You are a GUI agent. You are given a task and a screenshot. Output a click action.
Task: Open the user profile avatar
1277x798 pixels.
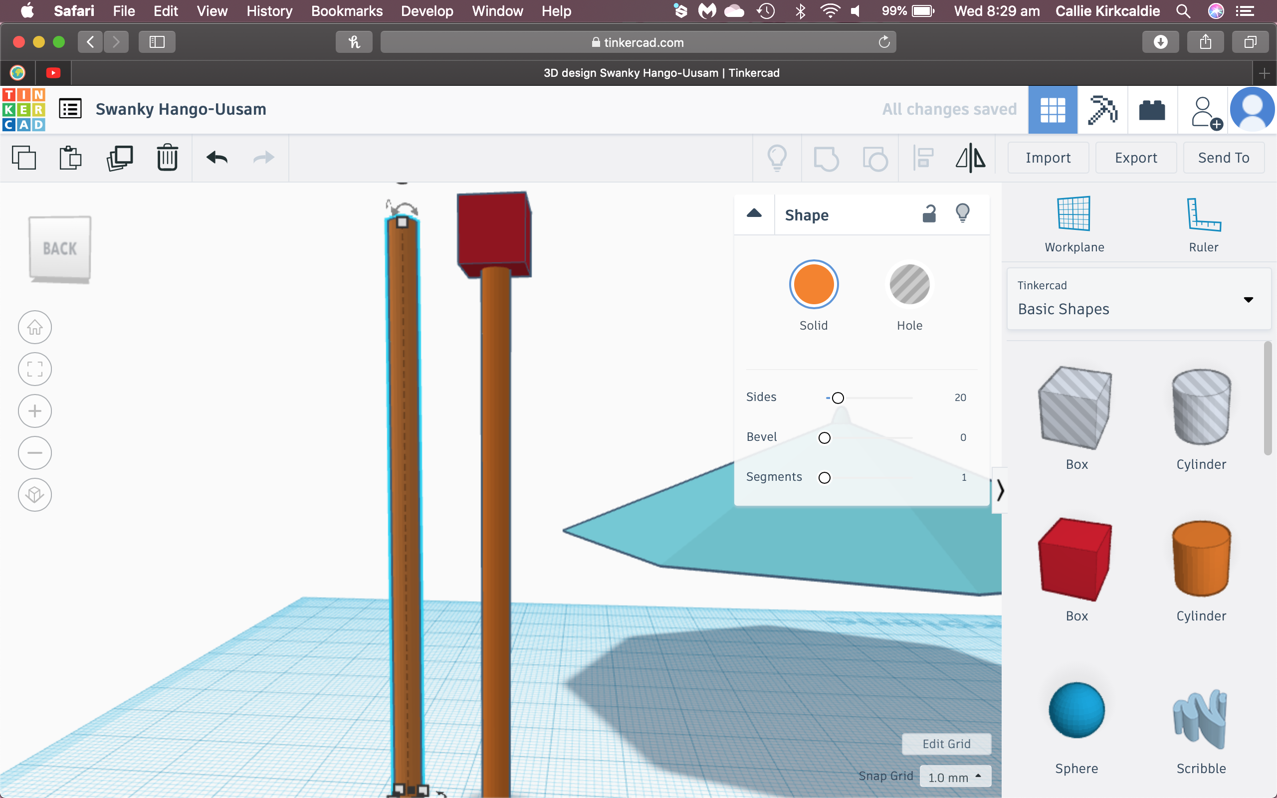click(x=1252, y=110)
